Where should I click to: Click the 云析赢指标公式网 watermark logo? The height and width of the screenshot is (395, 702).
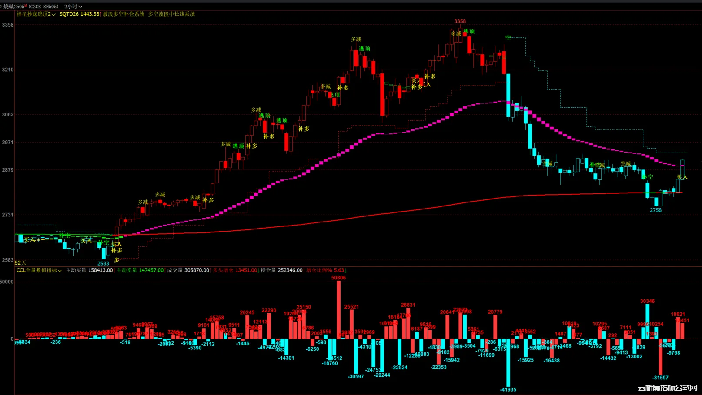pyautogui.click(x=668, y=388)
